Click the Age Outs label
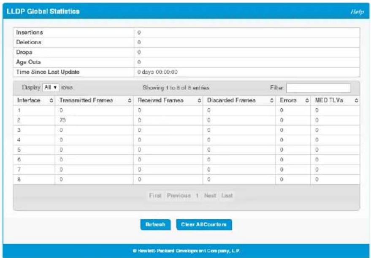 tap(28, 62)
